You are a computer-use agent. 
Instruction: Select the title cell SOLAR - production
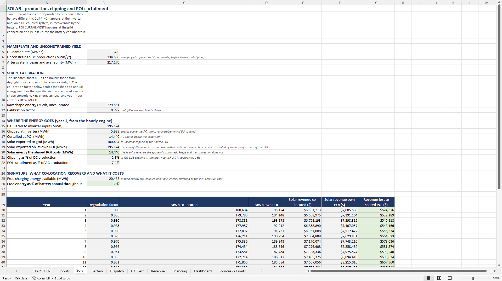click(47, 9)
